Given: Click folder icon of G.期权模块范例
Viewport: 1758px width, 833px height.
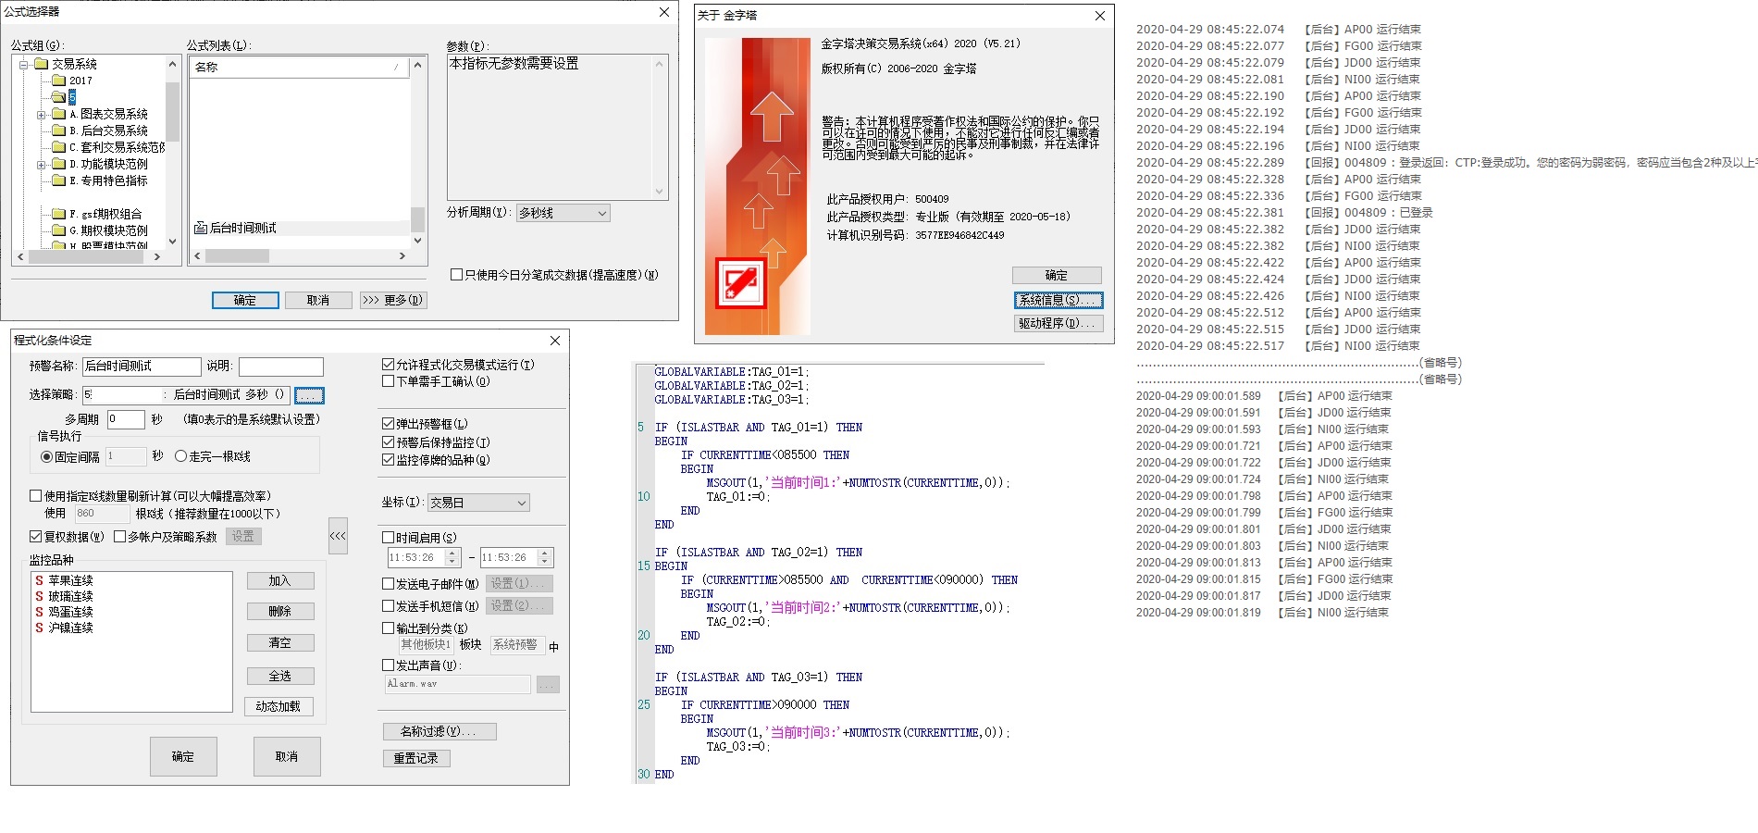Looking at the screenshot, I should pos(58,230).
